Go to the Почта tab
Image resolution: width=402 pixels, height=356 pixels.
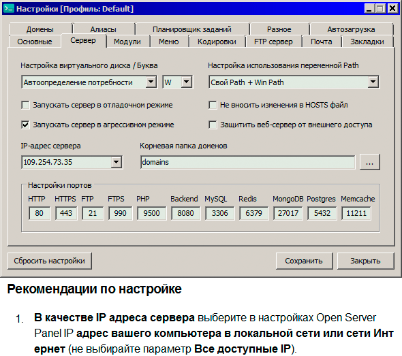(x=322, y=42)
